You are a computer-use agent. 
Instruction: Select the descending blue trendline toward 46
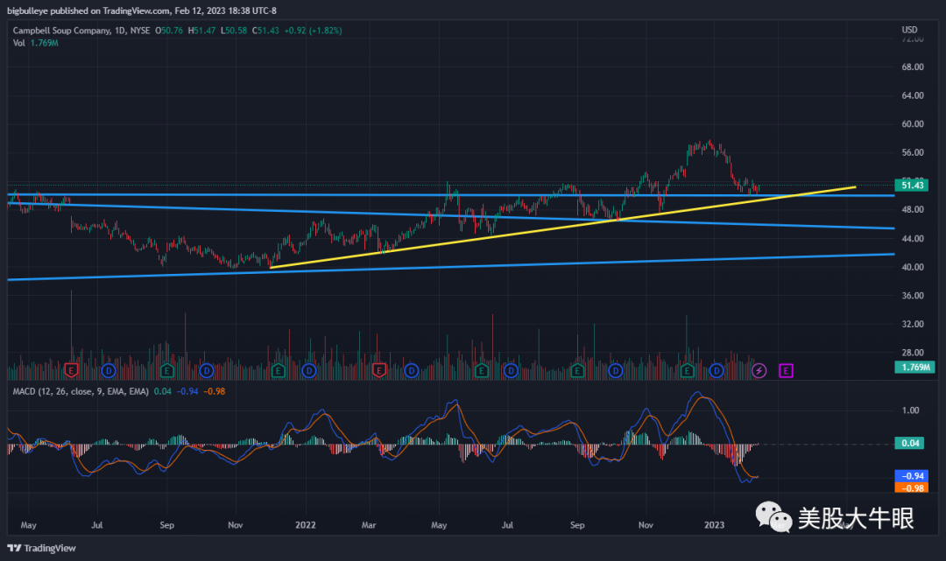click(451, 215)
